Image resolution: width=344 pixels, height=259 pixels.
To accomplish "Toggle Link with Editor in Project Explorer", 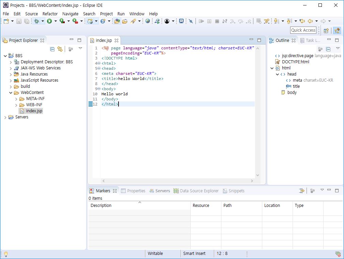I will pos(60,49).
